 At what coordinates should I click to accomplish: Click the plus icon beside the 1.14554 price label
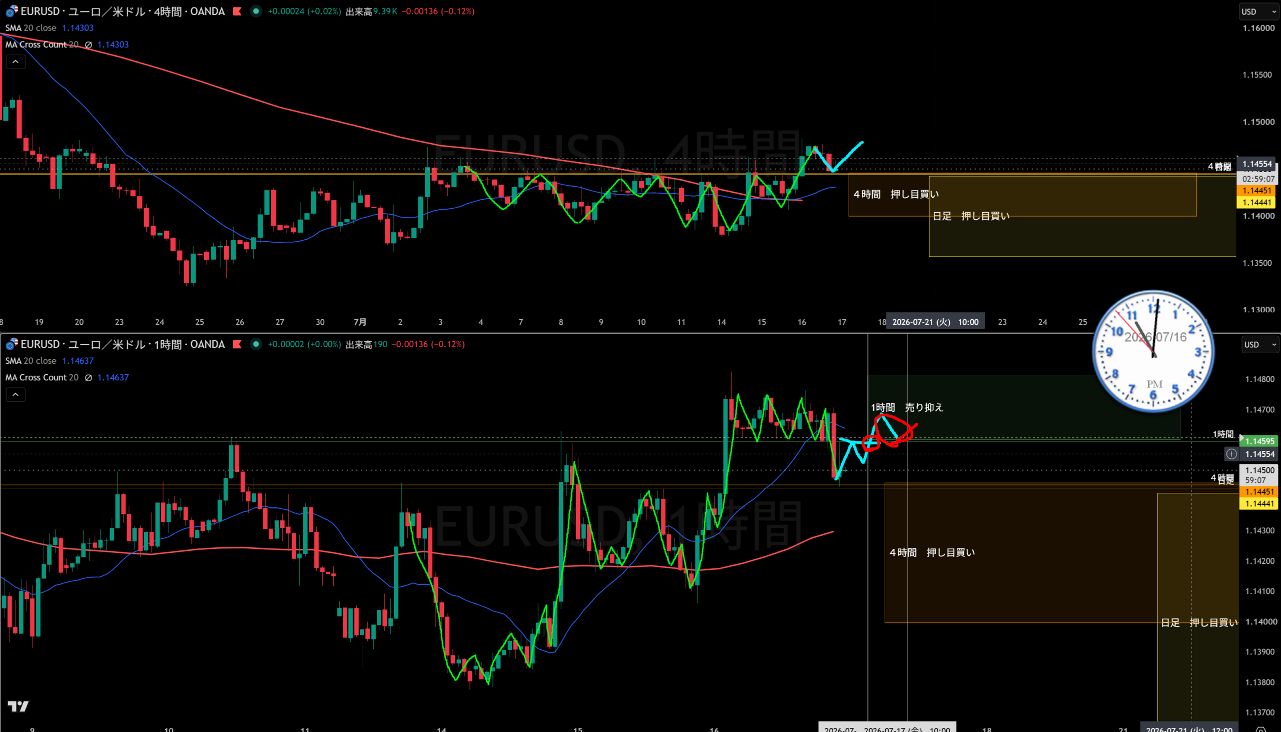1231,454
